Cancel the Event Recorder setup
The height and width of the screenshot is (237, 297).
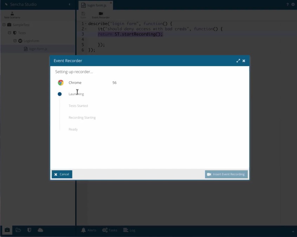[62, 174]
